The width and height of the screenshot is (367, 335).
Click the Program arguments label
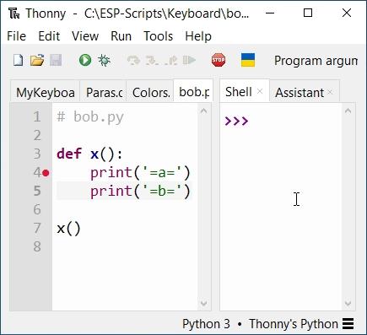click(316, 61)
